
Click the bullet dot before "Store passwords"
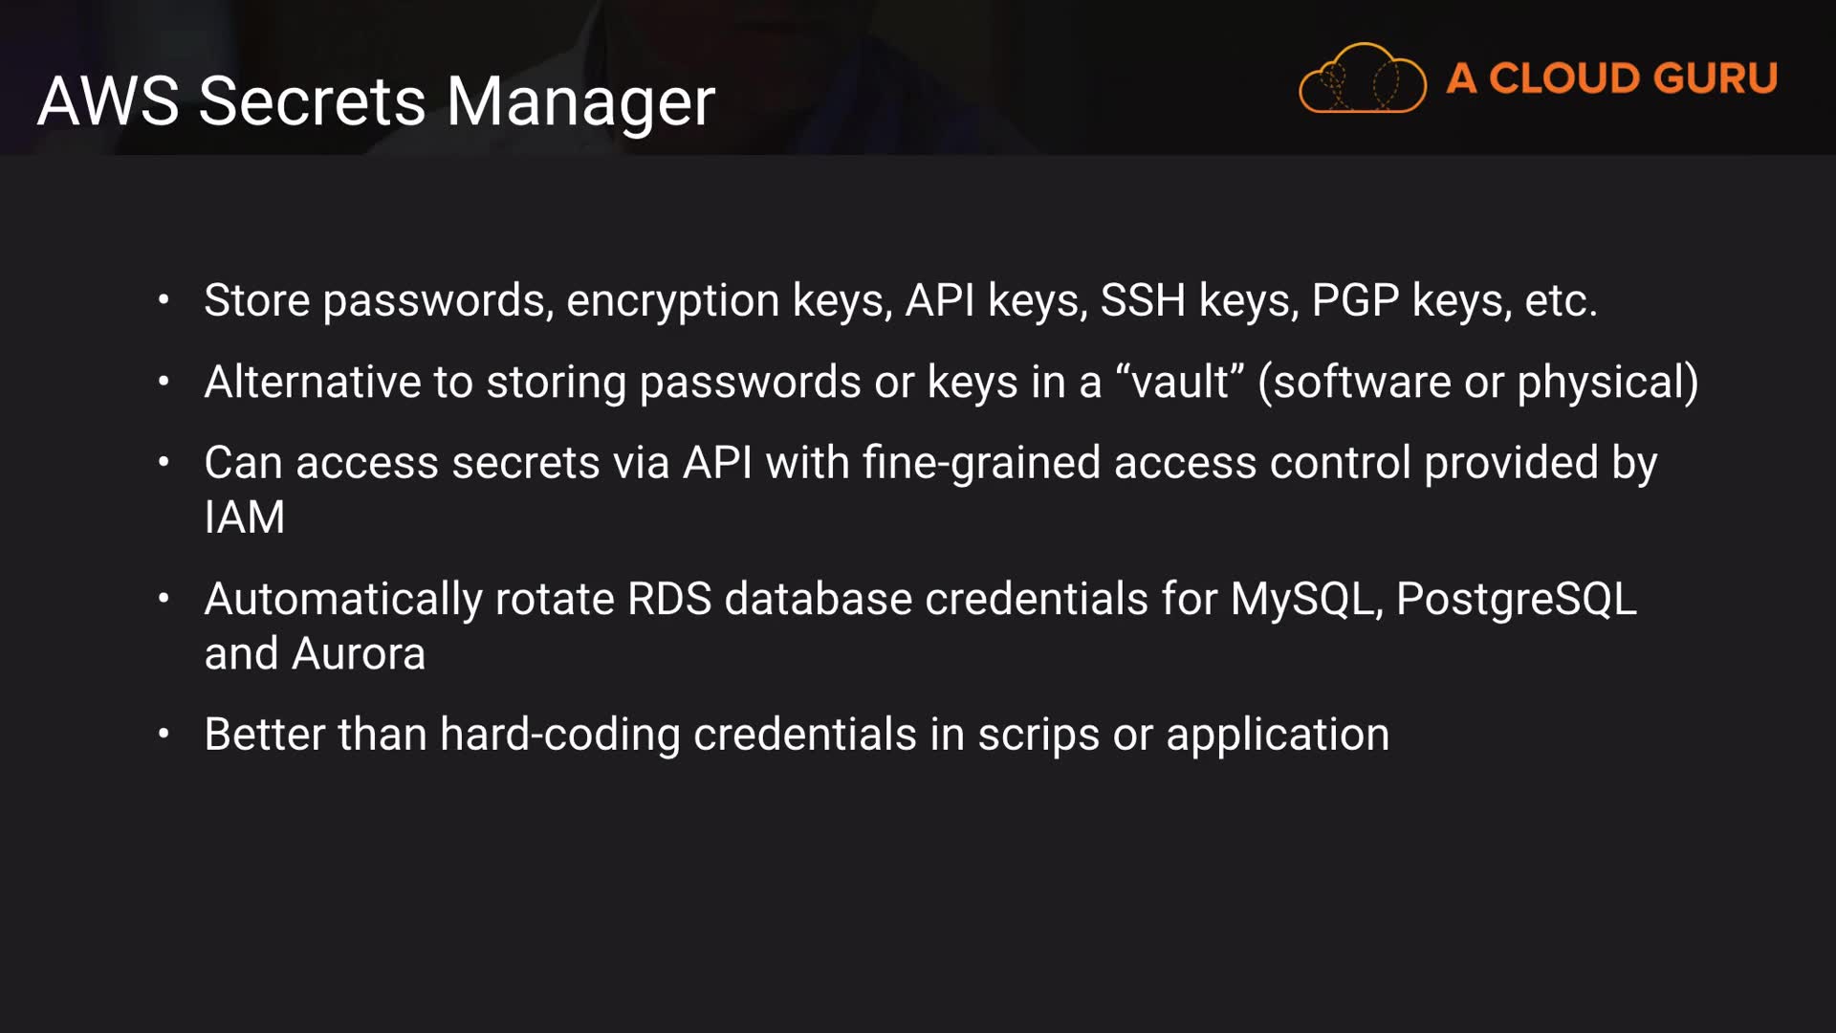pyautogui.click(x=164, y=300)
